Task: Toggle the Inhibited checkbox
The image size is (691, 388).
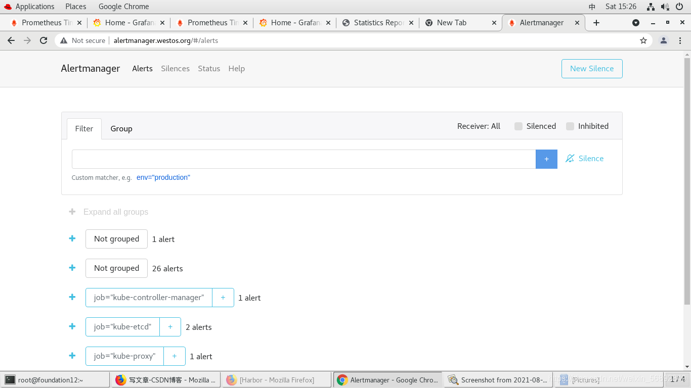Action: click(570, 126)
